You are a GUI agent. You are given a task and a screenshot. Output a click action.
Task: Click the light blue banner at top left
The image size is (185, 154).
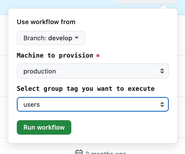point(44,4)
